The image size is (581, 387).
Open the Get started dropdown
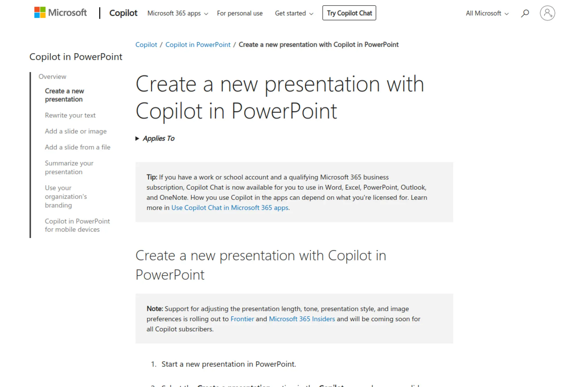pyautogui.click(x=294, y=13)
